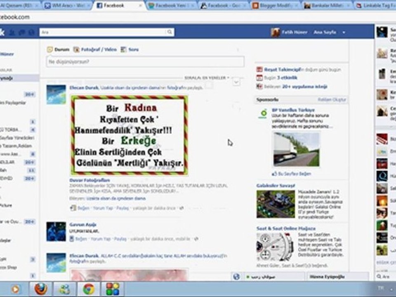The image size is (396, 297).
Task: Open 20+ uygulama isteği link
Action: point(305,86)
